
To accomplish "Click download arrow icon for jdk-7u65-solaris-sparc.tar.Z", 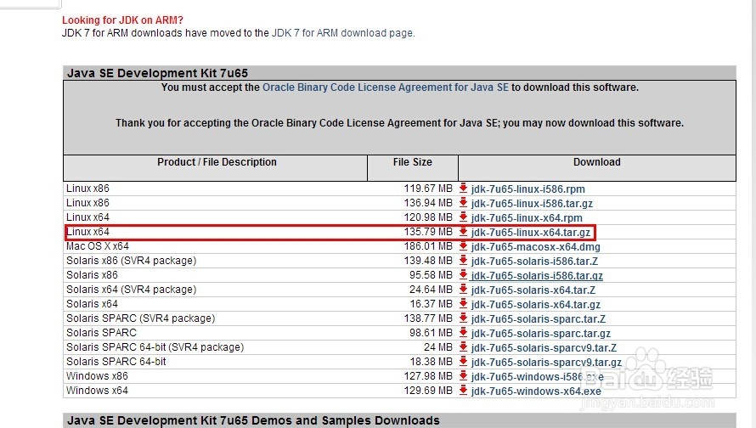I will pyautogui.click(x=463, y=318).
